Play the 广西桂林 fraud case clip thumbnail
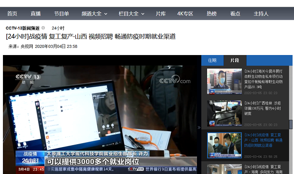The width and height of the screenshot is (294, 174). pos(224,113)
